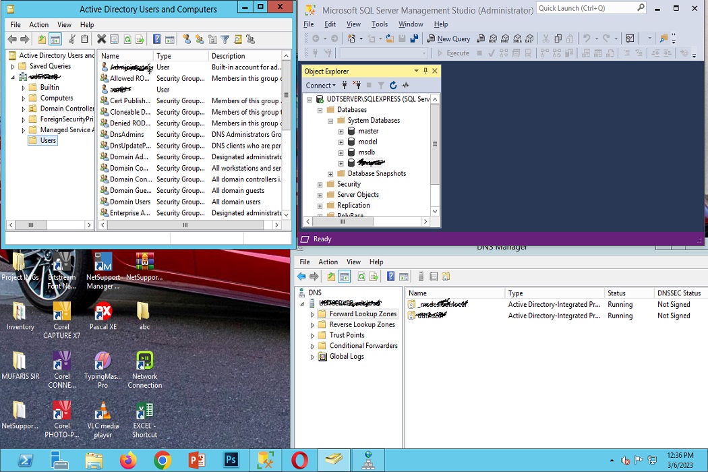Refresh Object Explorer using the refresh icon
708x472 pixels.
click(x=393, y=86)
